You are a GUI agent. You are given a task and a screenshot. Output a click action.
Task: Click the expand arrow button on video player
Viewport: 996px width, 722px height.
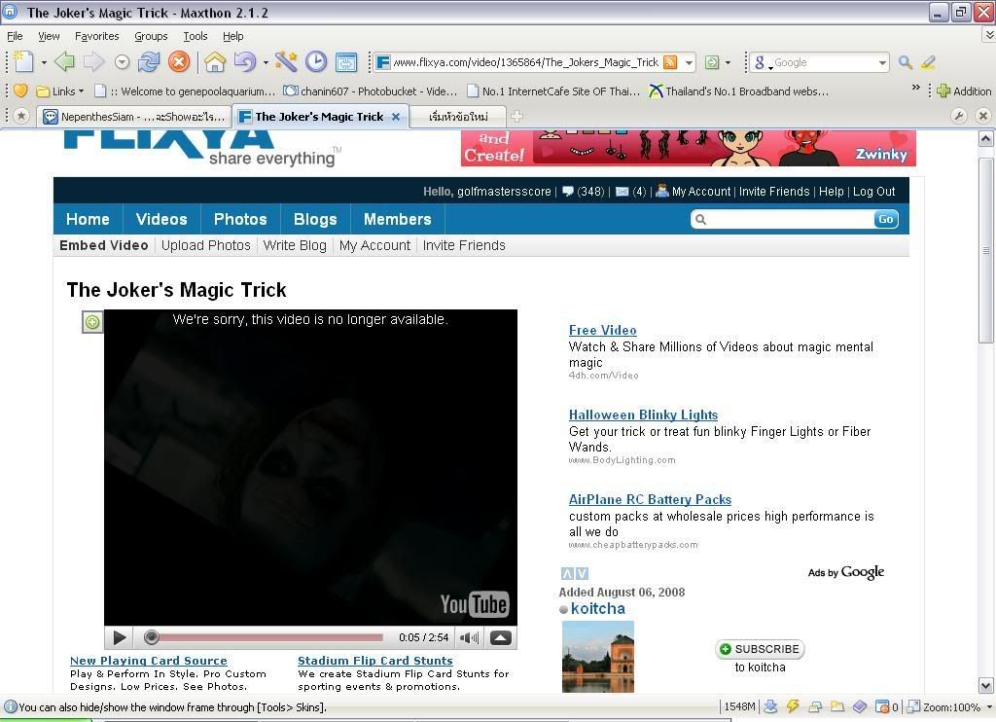tap(501, 637)
